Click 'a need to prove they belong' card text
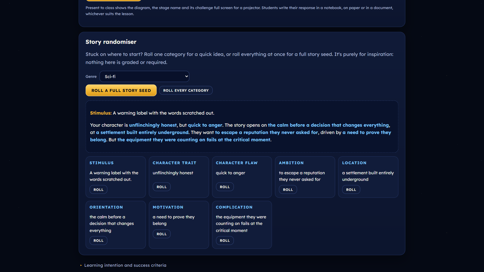 click(173, 220)
